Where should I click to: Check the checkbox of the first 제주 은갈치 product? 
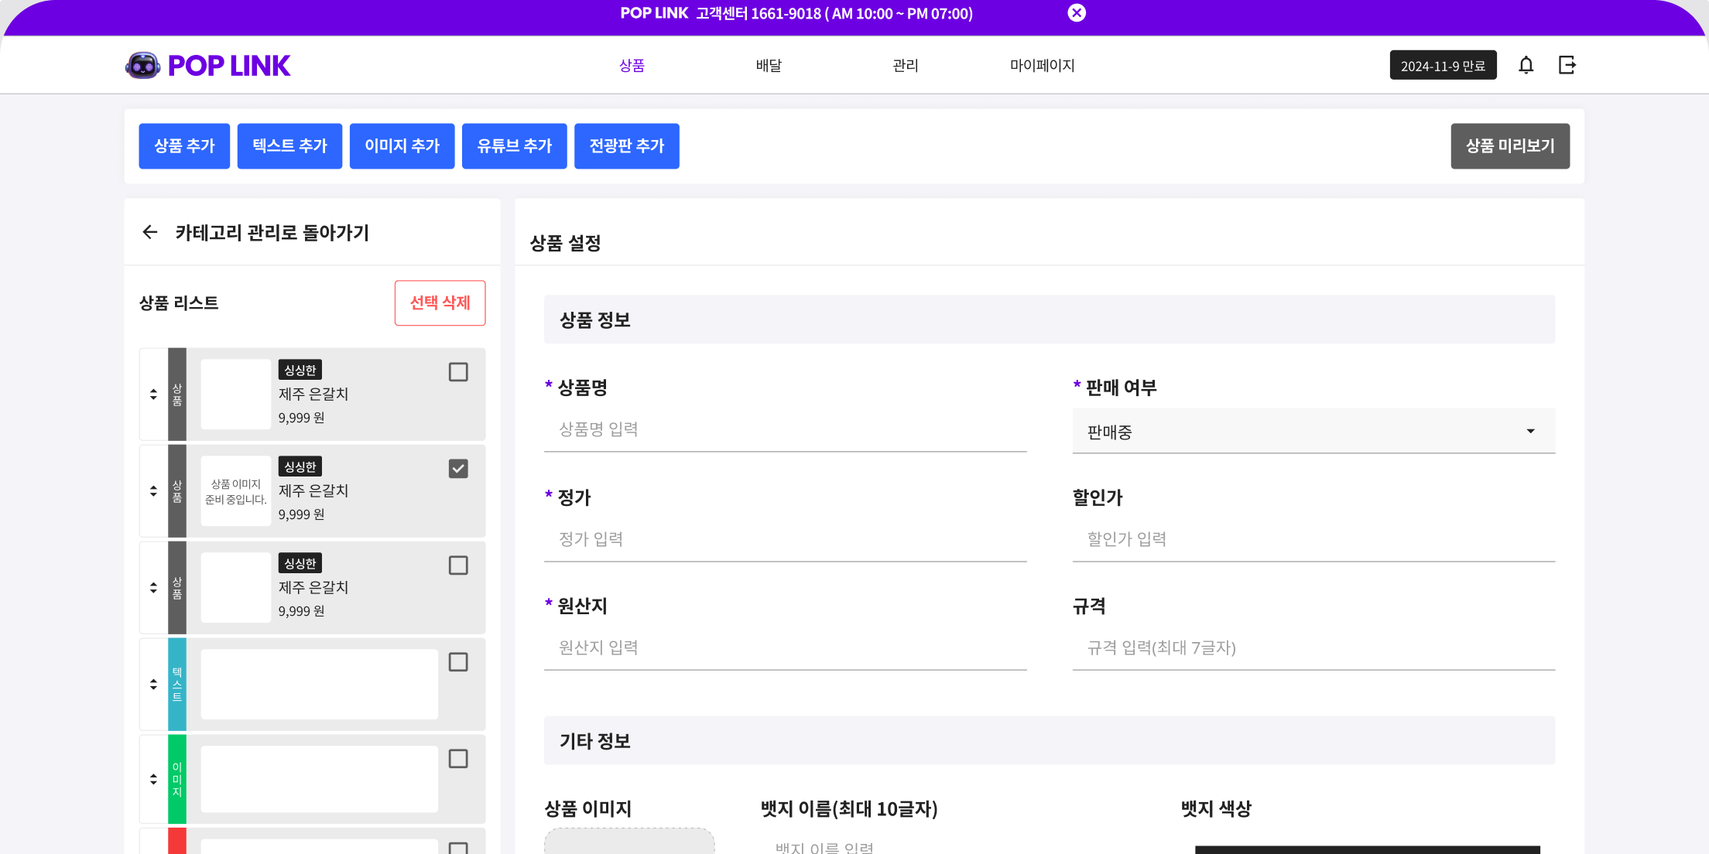point(458,372)
